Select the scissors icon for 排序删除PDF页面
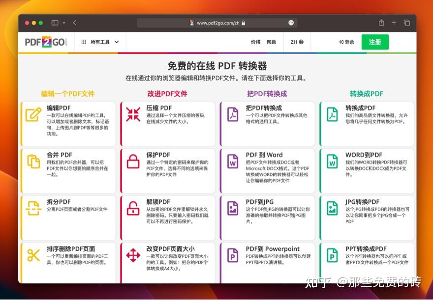The image size is (433, 300). pos(33,255)
